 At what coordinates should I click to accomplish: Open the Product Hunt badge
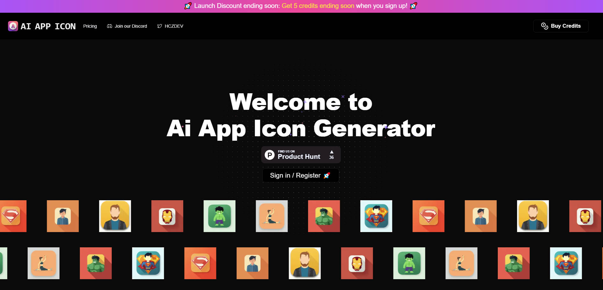(x=301, y=155)
